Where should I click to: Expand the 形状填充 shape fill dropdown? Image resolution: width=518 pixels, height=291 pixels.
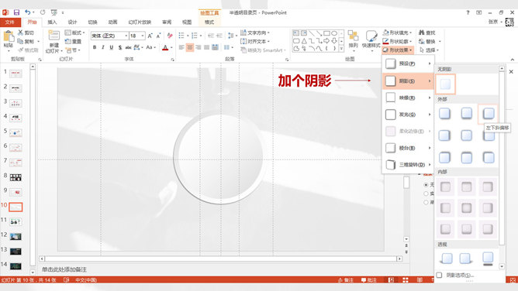tap(411, 33)
